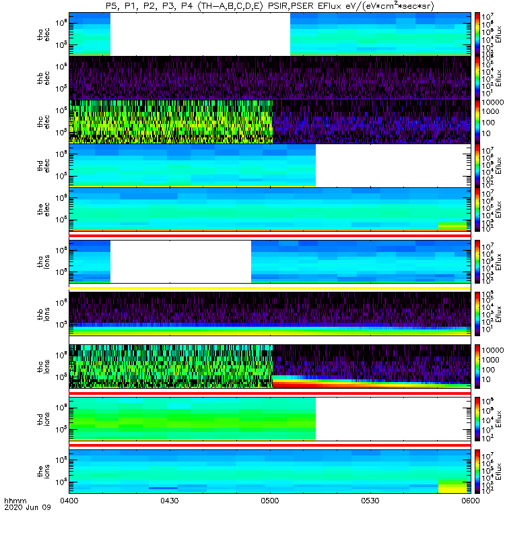
Task: Click the thb ions panel color bar
Action: [x=477, y=313]
